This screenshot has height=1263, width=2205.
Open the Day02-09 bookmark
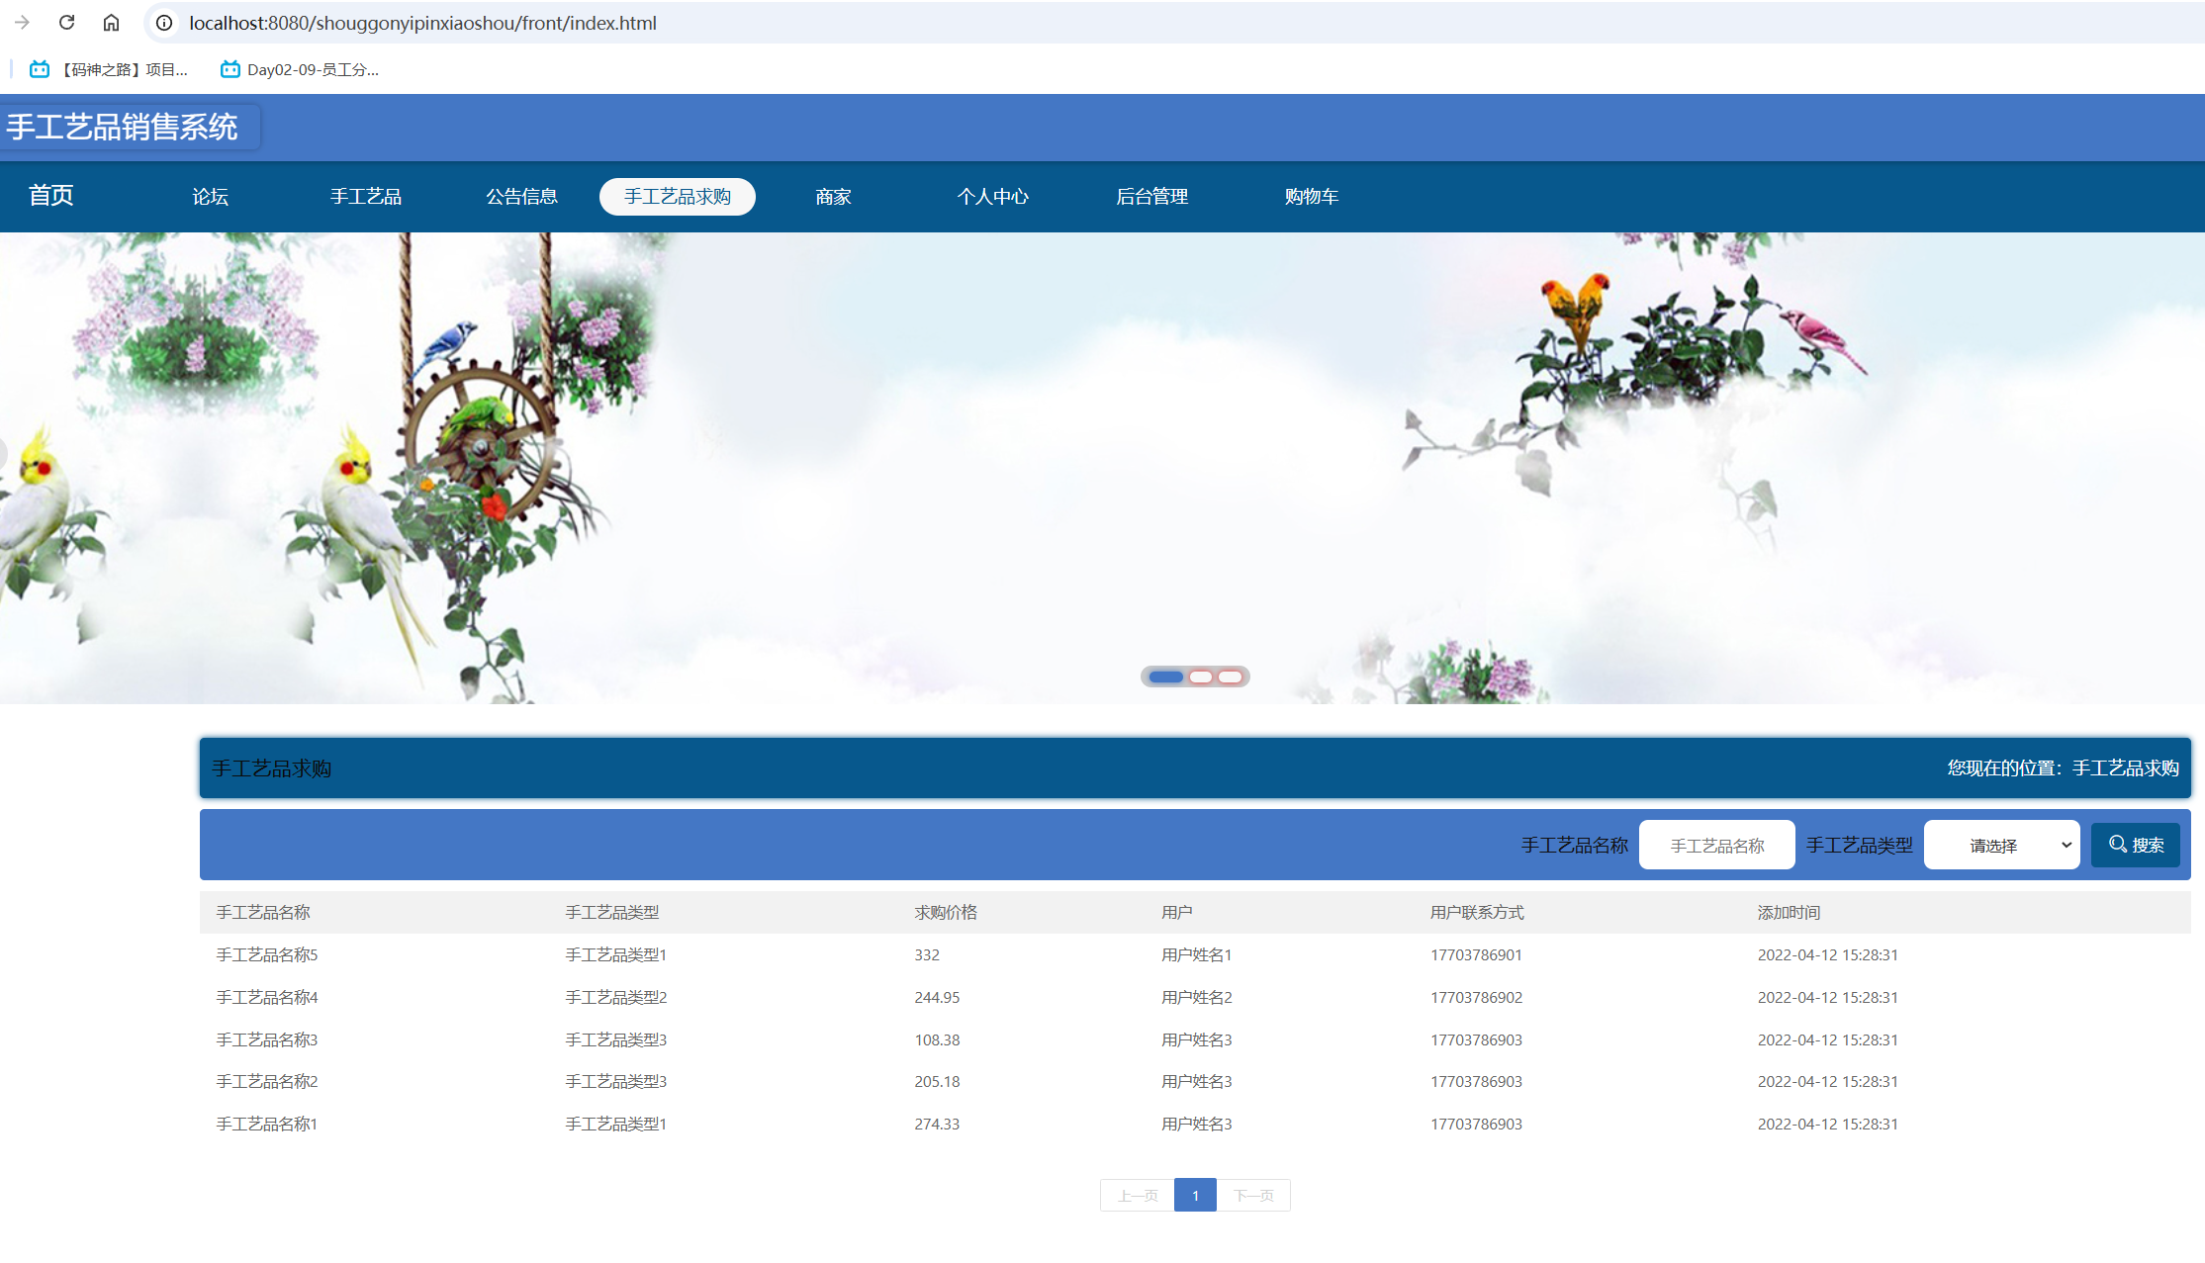click(x=300, y=69)
